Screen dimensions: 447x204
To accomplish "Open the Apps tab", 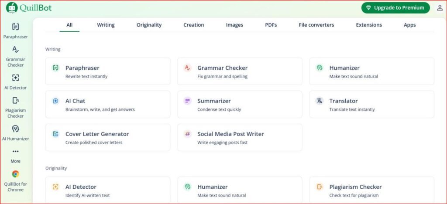I will click(409, 25).
